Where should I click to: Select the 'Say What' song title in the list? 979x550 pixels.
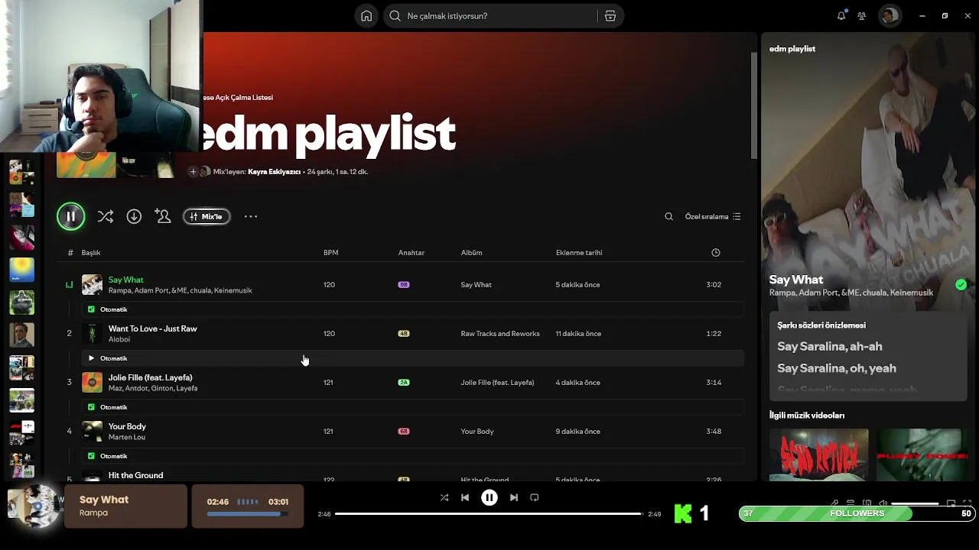125,280
